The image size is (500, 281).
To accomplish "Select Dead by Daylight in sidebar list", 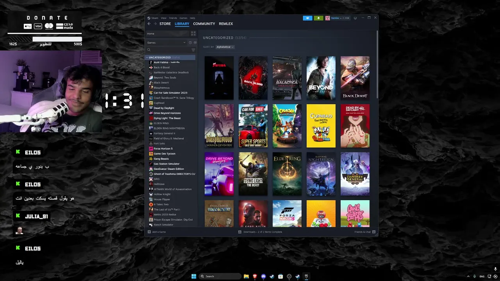I will 164,108.
